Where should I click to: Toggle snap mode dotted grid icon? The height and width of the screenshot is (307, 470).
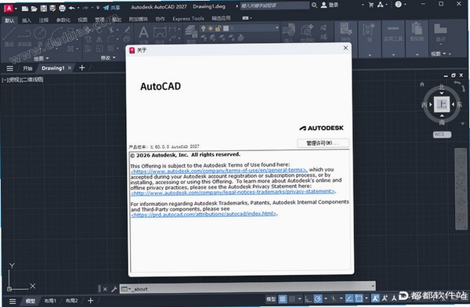pos(292,299)
